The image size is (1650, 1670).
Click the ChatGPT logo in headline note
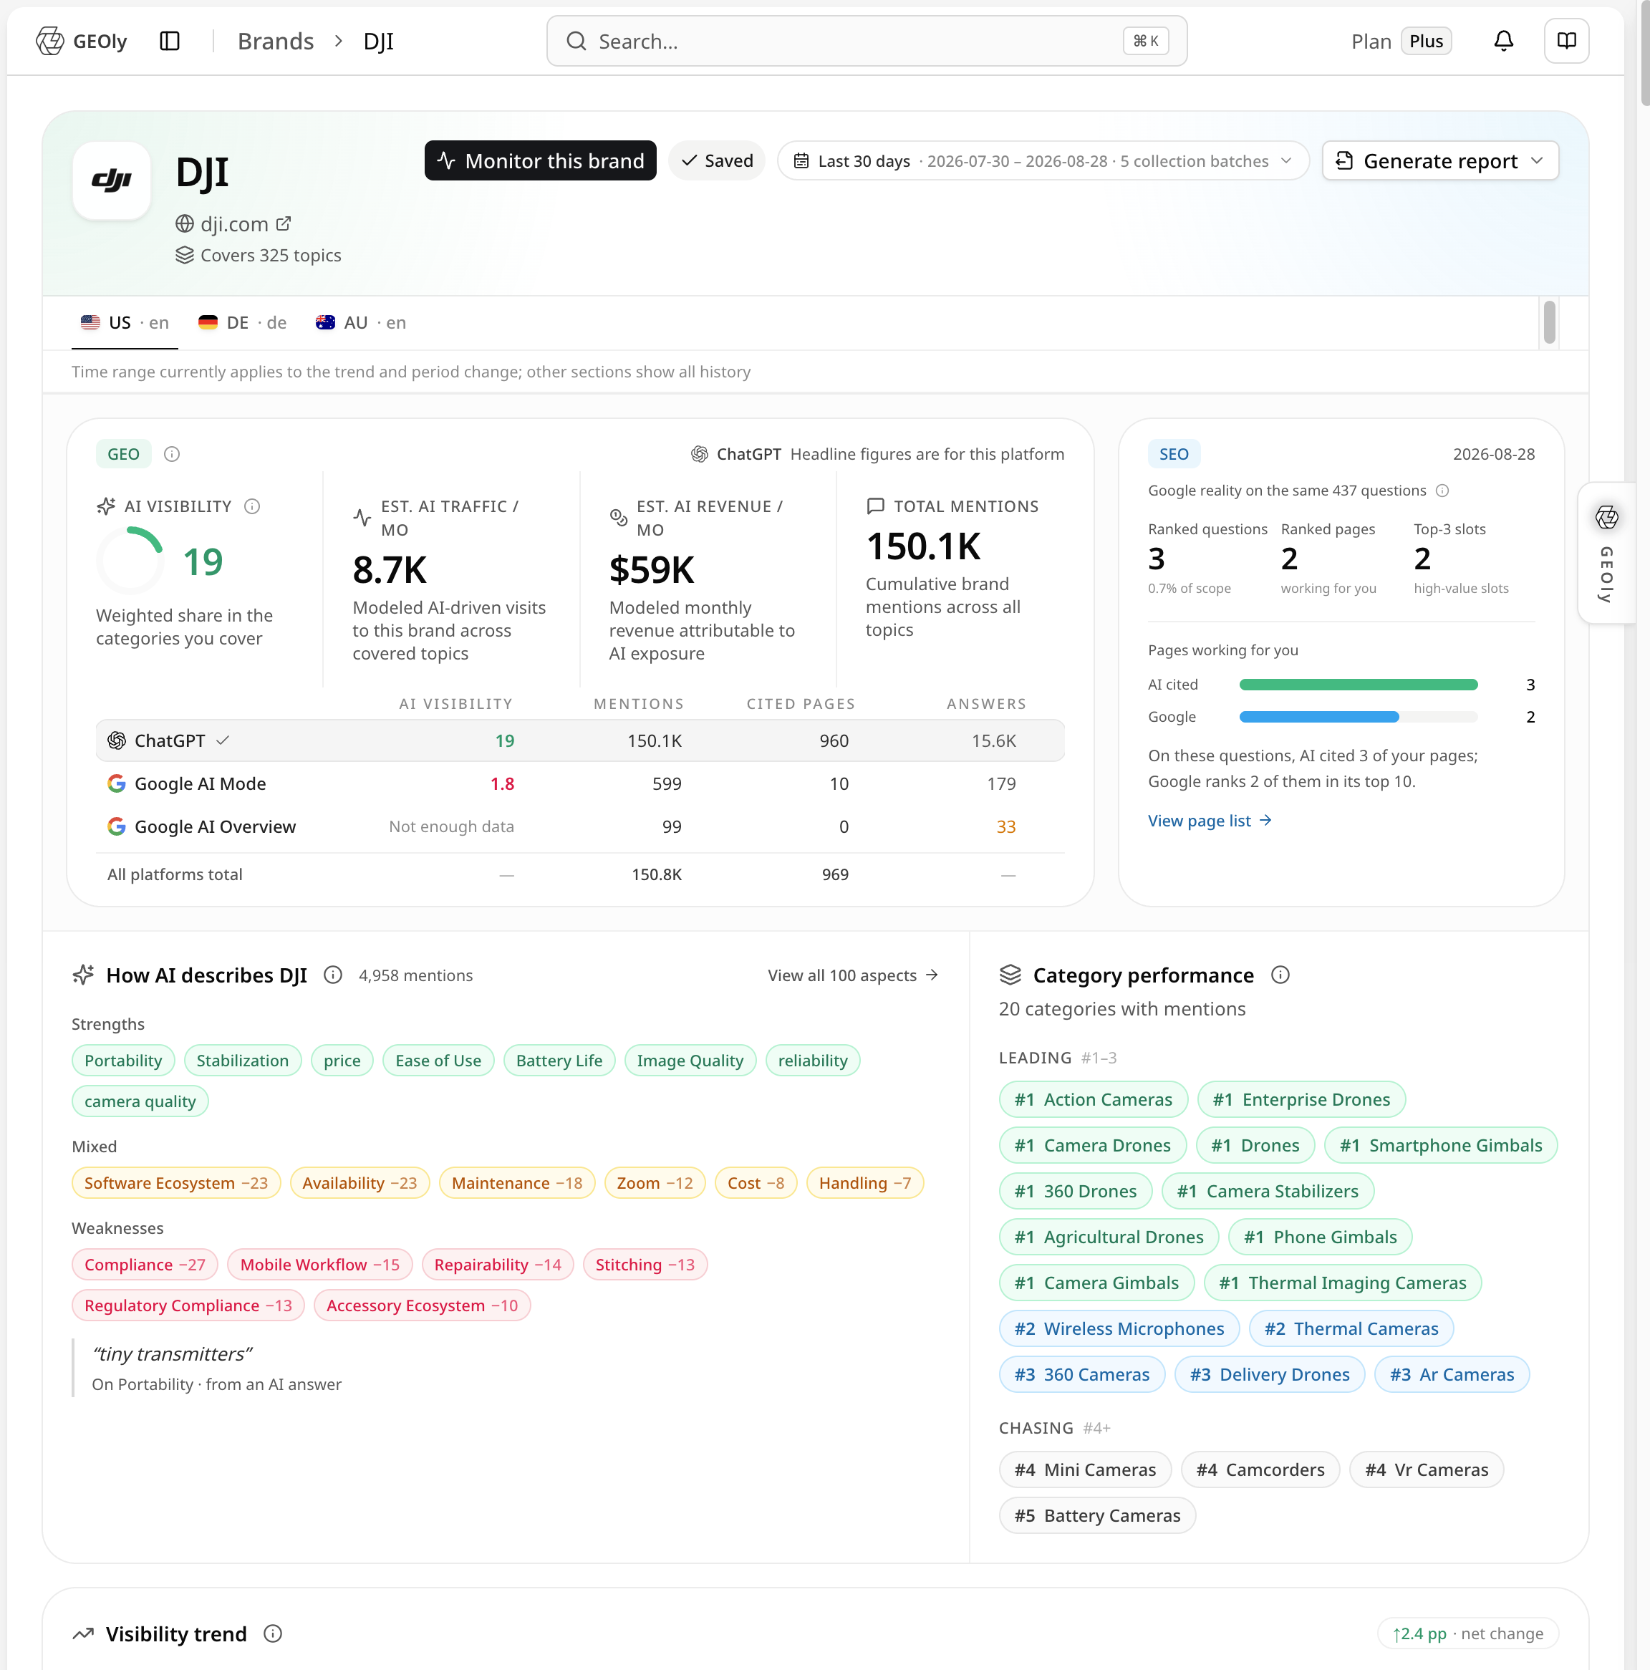(699, 454)
